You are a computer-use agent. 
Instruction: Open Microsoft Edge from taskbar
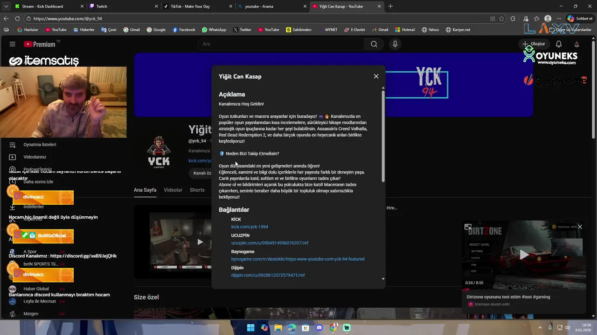[292, 328]
